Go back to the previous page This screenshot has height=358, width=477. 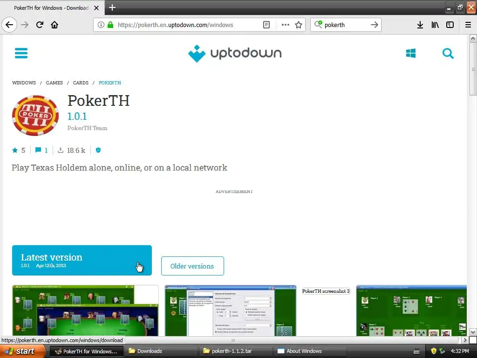click(x=9, y=25)
